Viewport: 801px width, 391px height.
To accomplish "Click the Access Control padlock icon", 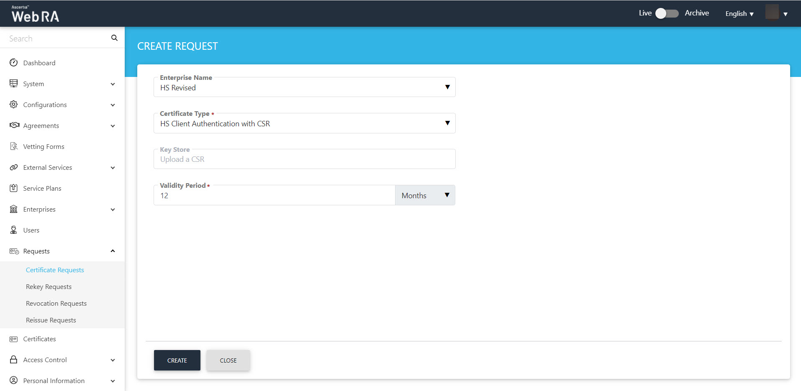I will 14,360.
